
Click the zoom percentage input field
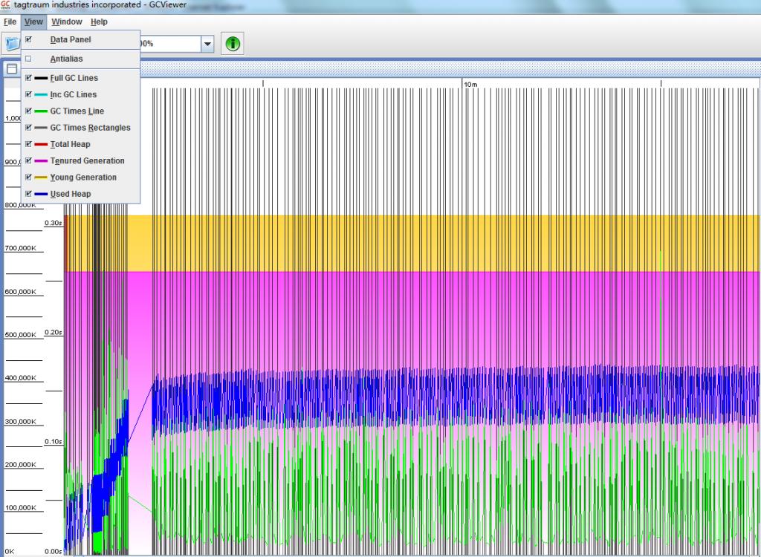(170, 44)
